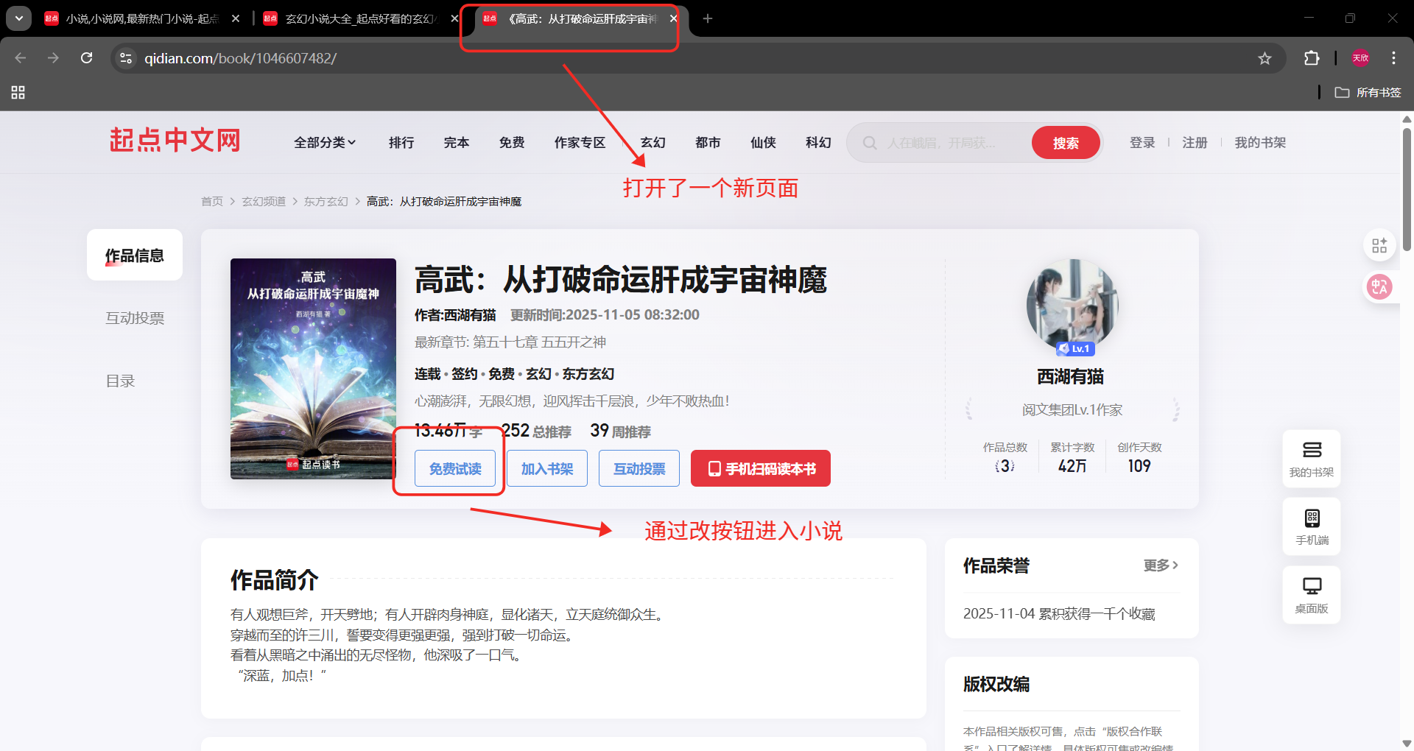
Task: Reload the current page
Action: click(86, 58)
